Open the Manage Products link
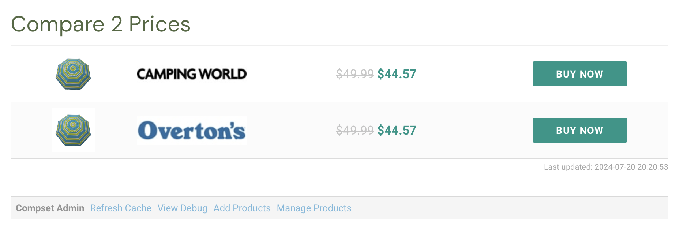Screen dimensions: 676x234 pyautogui.click(x=314, y=208)
